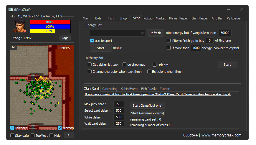Image resolution: width=256 pixels, height=145 pixels.
Task: Switch to Catch King sub-tab
Action: tap(110, 89)
